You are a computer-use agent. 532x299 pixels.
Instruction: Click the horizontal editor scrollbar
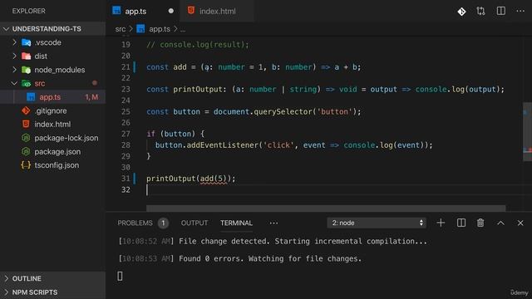(326, 208)
